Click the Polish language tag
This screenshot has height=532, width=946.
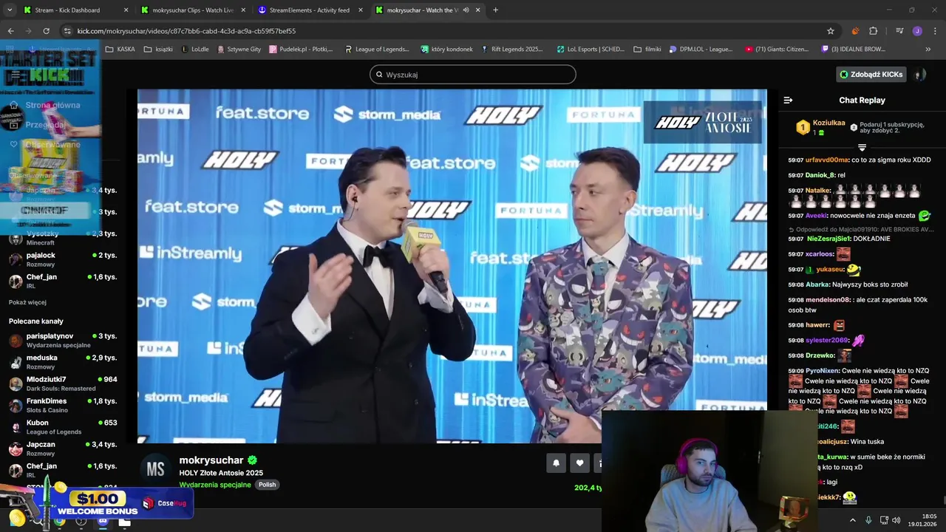point(267,485)
